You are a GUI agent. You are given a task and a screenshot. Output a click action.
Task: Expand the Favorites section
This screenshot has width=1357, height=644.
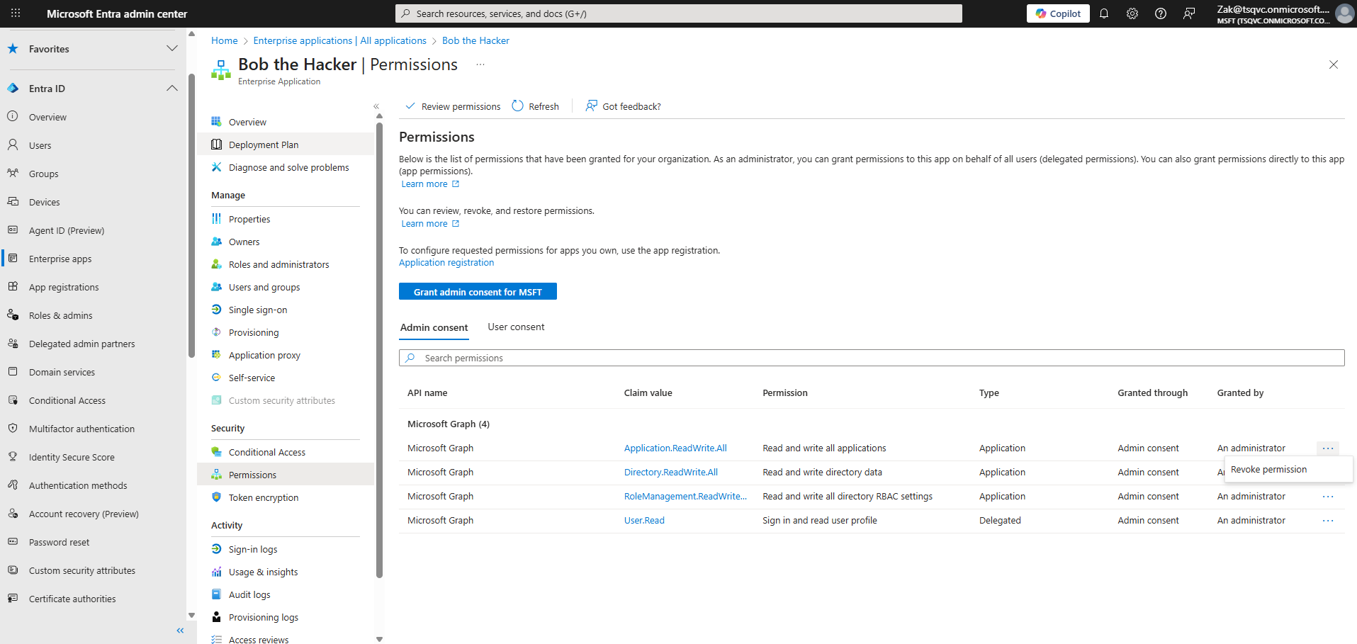coord(171,49)
